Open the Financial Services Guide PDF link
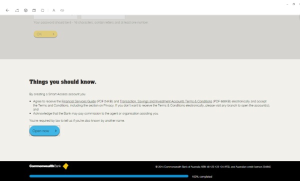300x181 pixels. click(78, 101)
